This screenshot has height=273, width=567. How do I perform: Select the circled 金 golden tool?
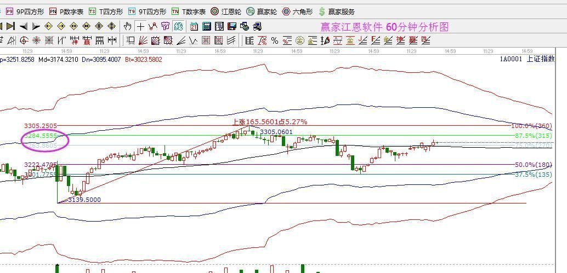pos(300,40)
